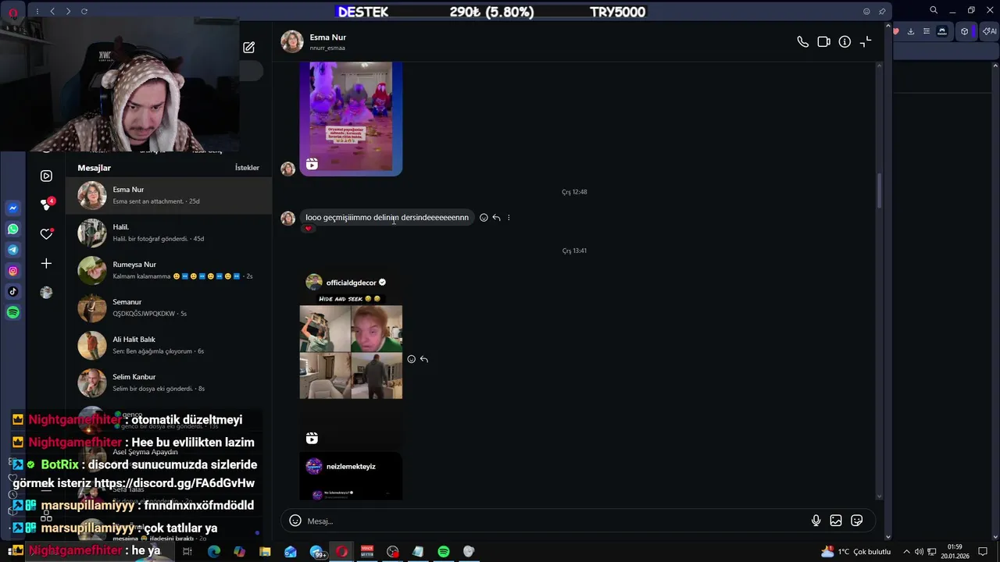Image resolution: width=1000 pixels, height=562 pixels.
Task: Open the İstekler message requests tab
Action: coord(247,168)
